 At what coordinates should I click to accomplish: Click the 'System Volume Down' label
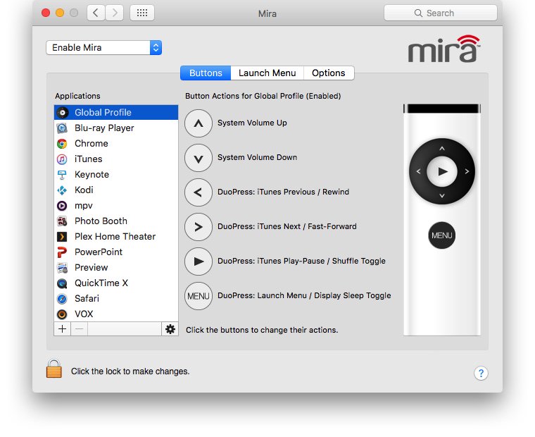tap(257, 157)
